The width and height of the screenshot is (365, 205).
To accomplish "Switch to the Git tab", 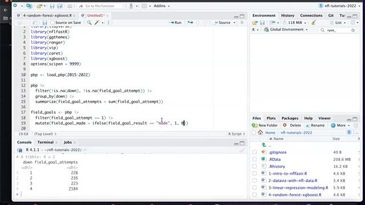I will pyautogui.click(x=331, y=15).
